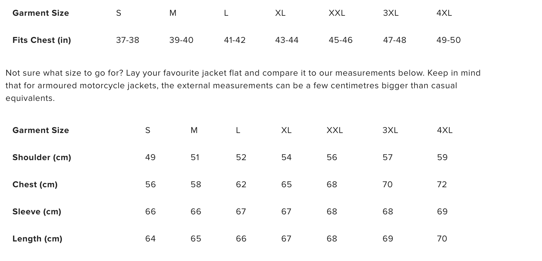The height and width of the screenshot is (261, 542).
Task: Click the "Fits Chest (in)" row label
Action: 42,40
